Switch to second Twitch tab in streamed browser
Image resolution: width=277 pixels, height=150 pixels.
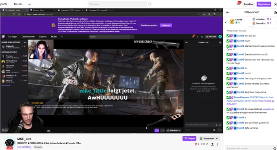[42, 10]
